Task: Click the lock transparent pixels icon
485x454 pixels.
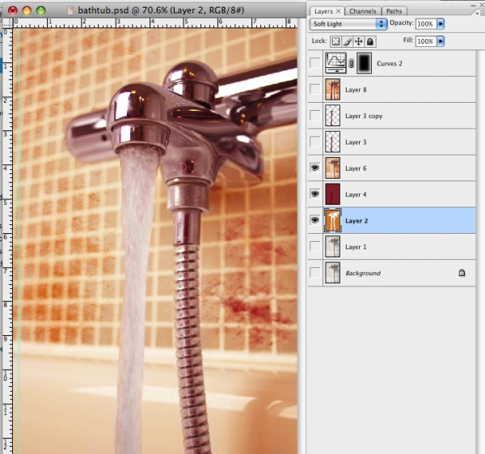Action: click(335, 41)
